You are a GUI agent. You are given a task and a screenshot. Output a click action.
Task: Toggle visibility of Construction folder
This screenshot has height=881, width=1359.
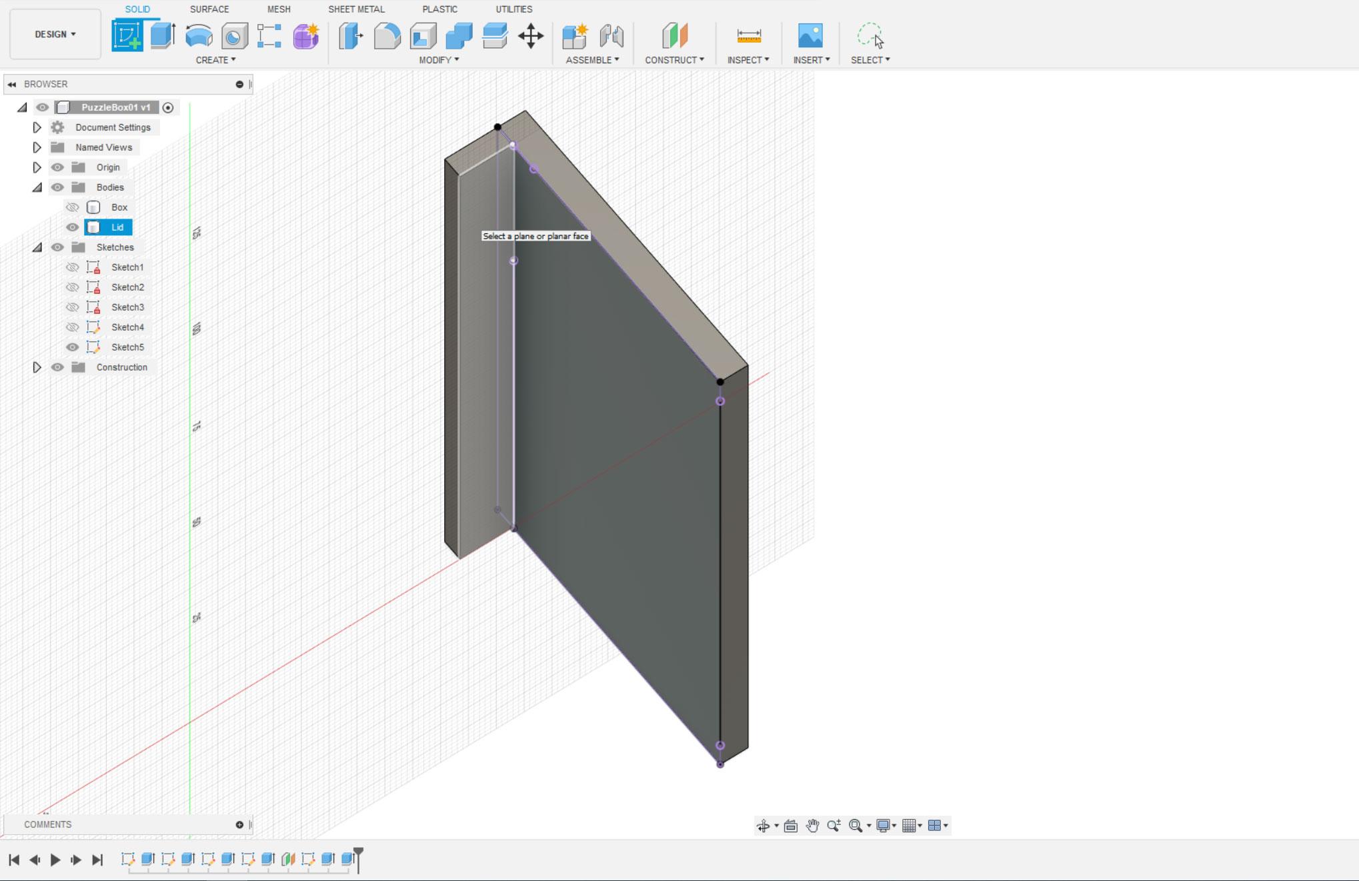point(57,367)
